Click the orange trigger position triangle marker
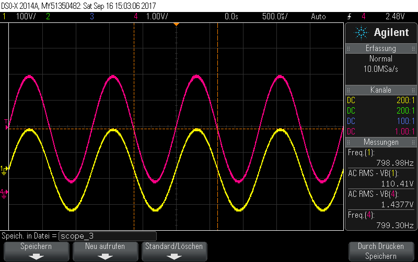The image size is (418, 262). (176, 24)
